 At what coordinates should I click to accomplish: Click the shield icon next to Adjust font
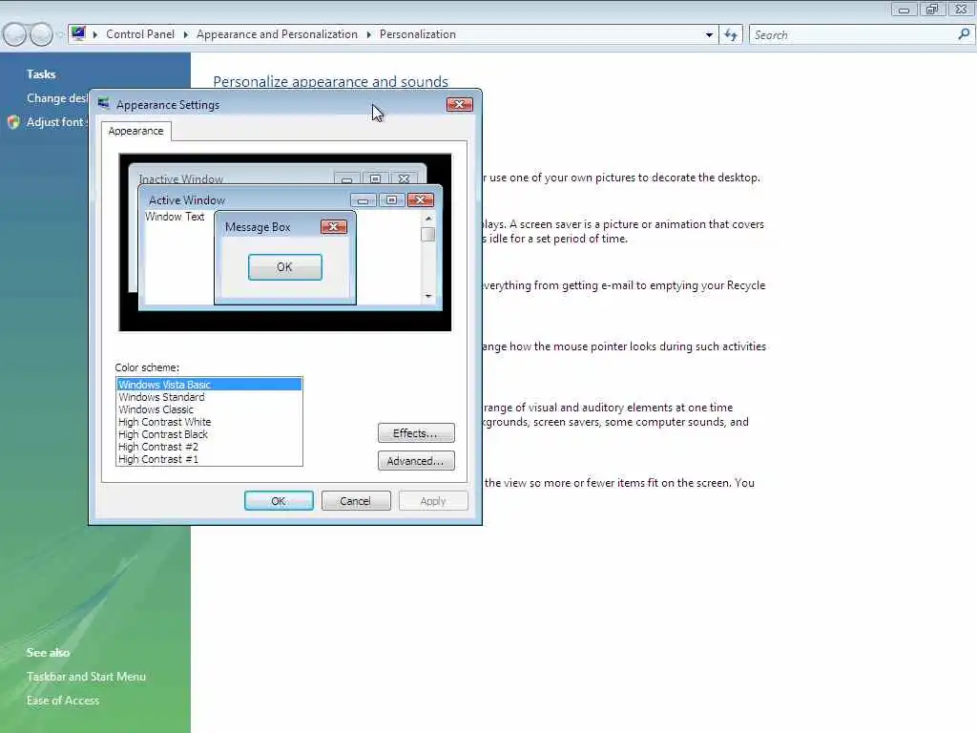point(13,122)
